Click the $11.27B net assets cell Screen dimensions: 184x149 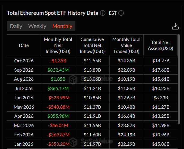[x=161, y=107]
